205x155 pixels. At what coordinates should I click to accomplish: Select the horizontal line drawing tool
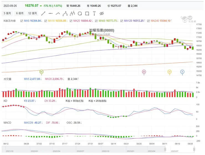50,13
